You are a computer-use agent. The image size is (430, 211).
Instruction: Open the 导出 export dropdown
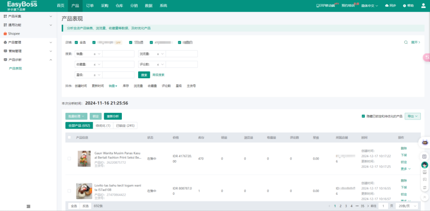click(x=412, y=116)
